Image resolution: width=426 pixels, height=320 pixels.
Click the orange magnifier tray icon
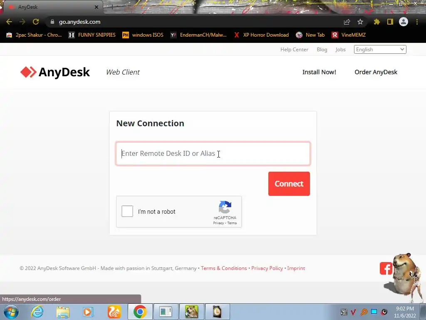pos(364,312)
